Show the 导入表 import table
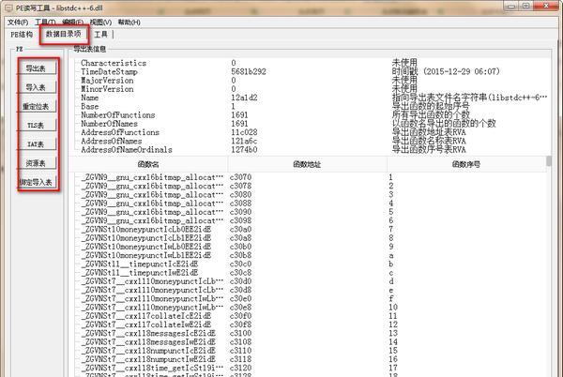This screenshot has height=377, width=563. pos(37,87)
